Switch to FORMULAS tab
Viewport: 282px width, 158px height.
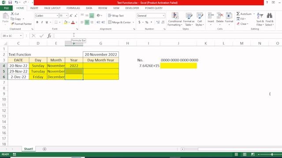click(x=73, y=8)
